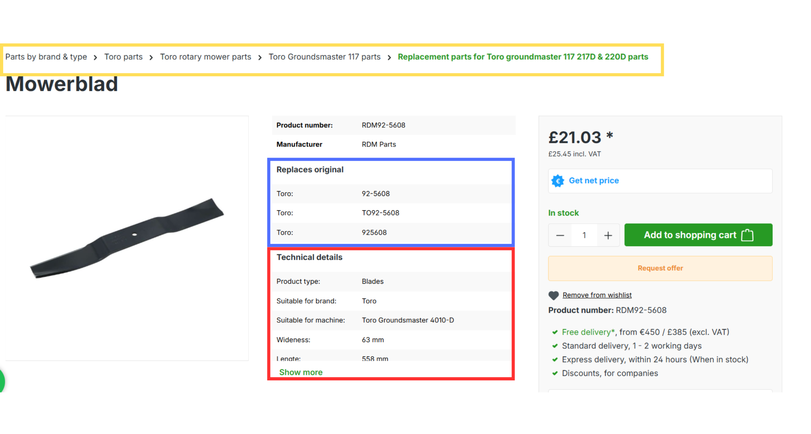This screenshot has width=811, height=434.
Task: Click 'Remove from wishlist' link
Action: tap(597, 295)
